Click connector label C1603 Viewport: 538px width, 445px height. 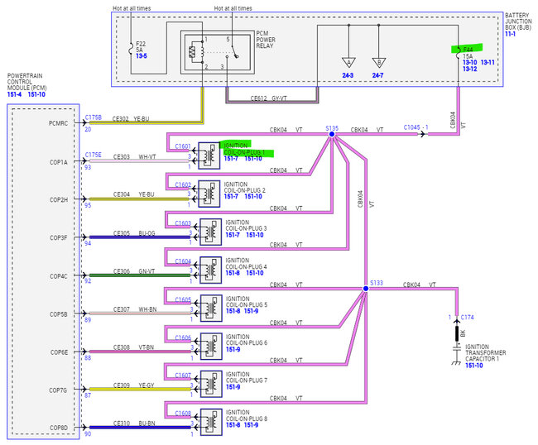coord(183,223)
